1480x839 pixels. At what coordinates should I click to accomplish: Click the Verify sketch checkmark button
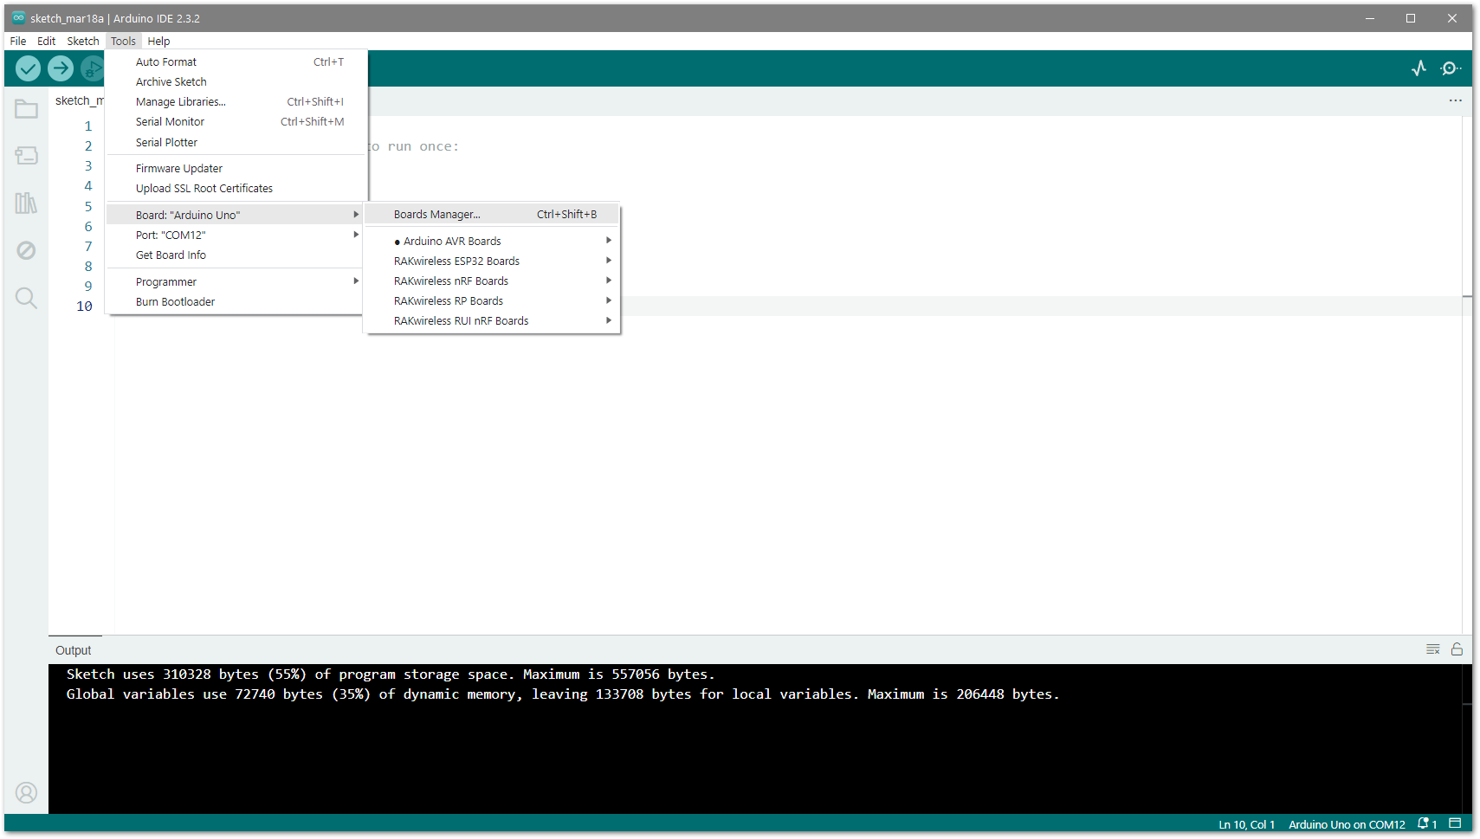point(28,68)
